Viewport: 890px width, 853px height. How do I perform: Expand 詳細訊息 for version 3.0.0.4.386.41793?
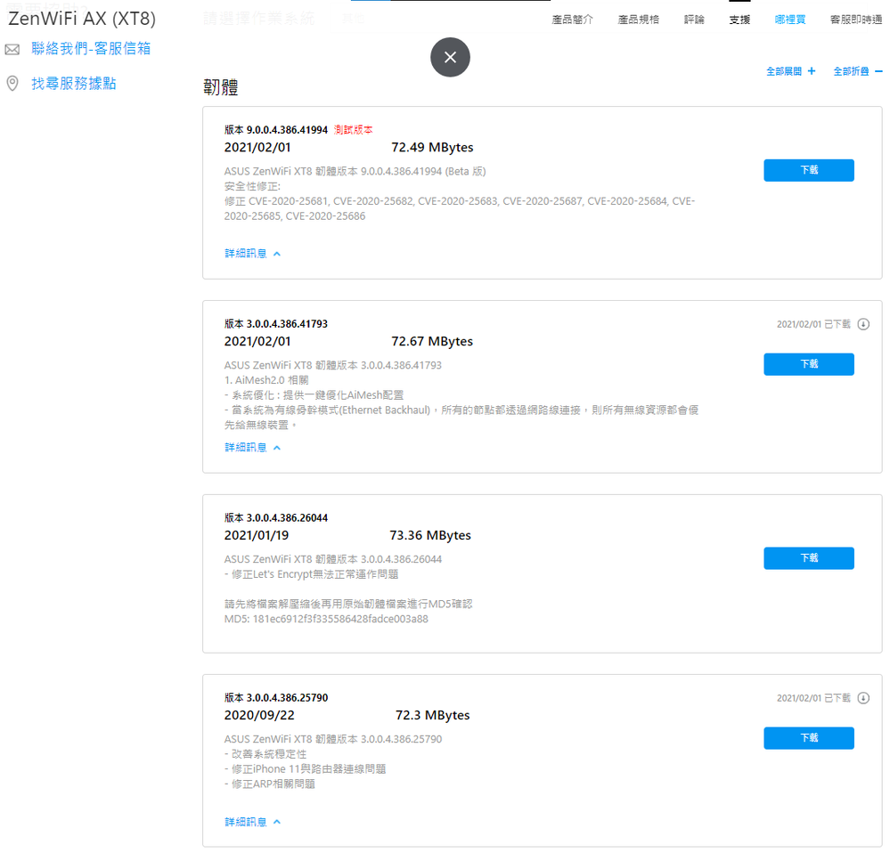pos(252,448)
